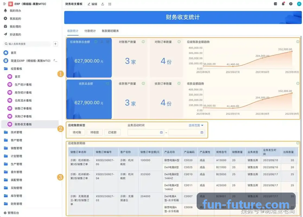
Task: Open 简道云ERP（精细版-离散MTO） entry
Action: click(x=30, y=61)
